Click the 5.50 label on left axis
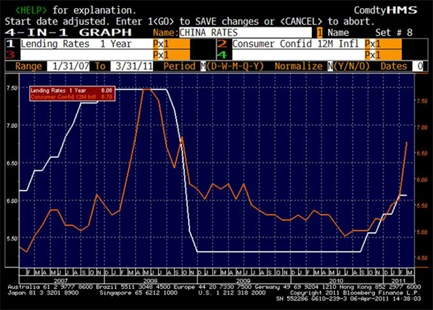This screenshot has width=433, height=310. point(12,238)
